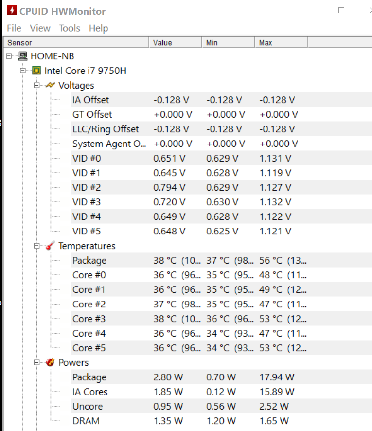Select the Package power row label
Viewport: 372px width, 431px height.
(89, 377)
